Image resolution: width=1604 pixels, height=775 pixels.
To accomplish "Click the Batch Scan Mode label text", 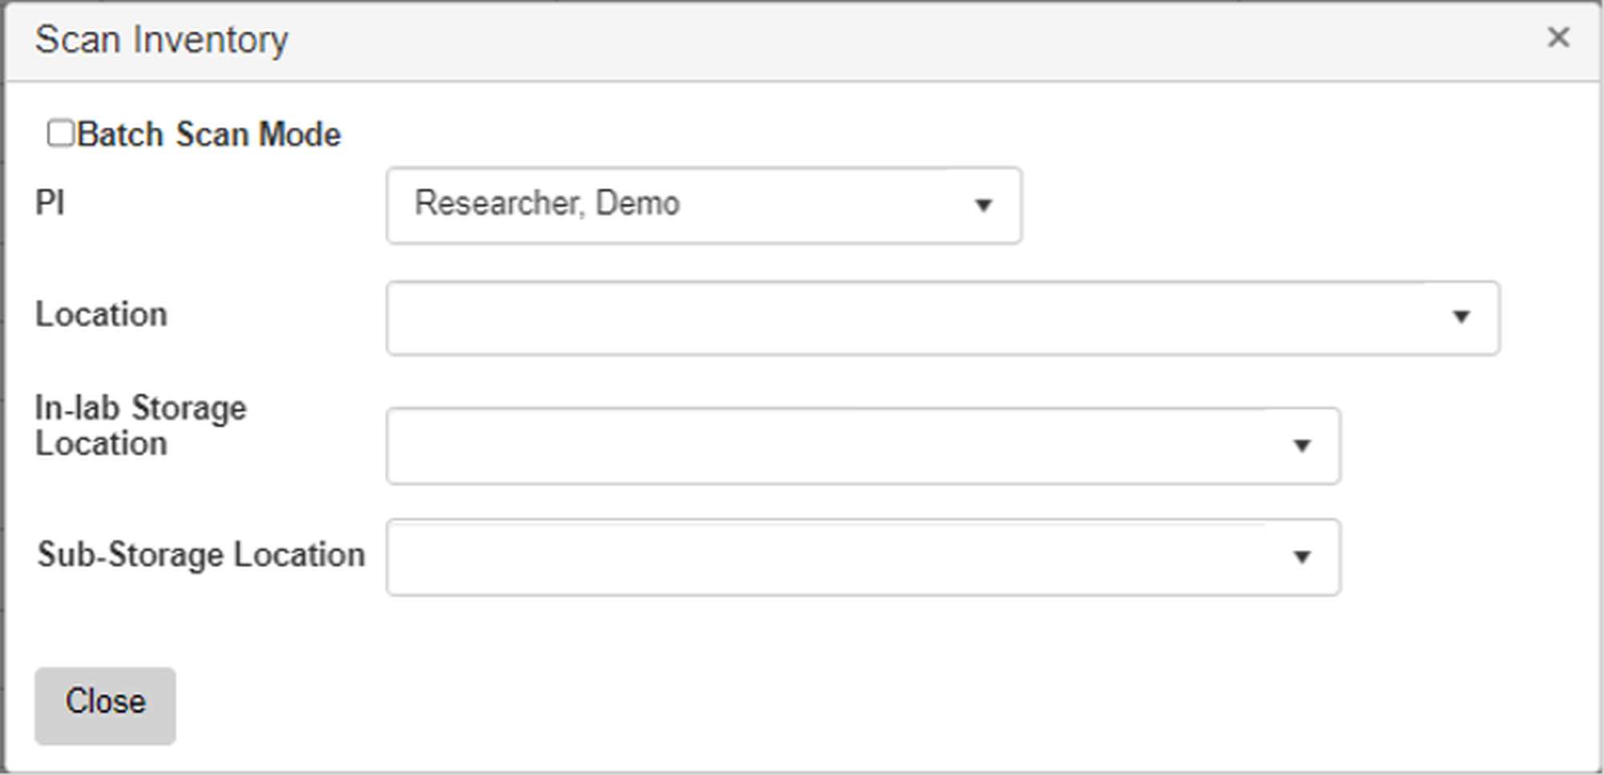I will tap(210, 133).
